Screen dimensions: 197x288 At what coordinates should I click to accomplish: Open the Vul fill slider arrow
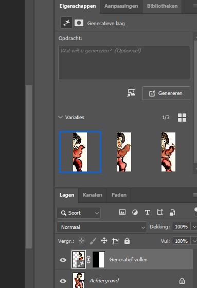(x=194, y=241)
